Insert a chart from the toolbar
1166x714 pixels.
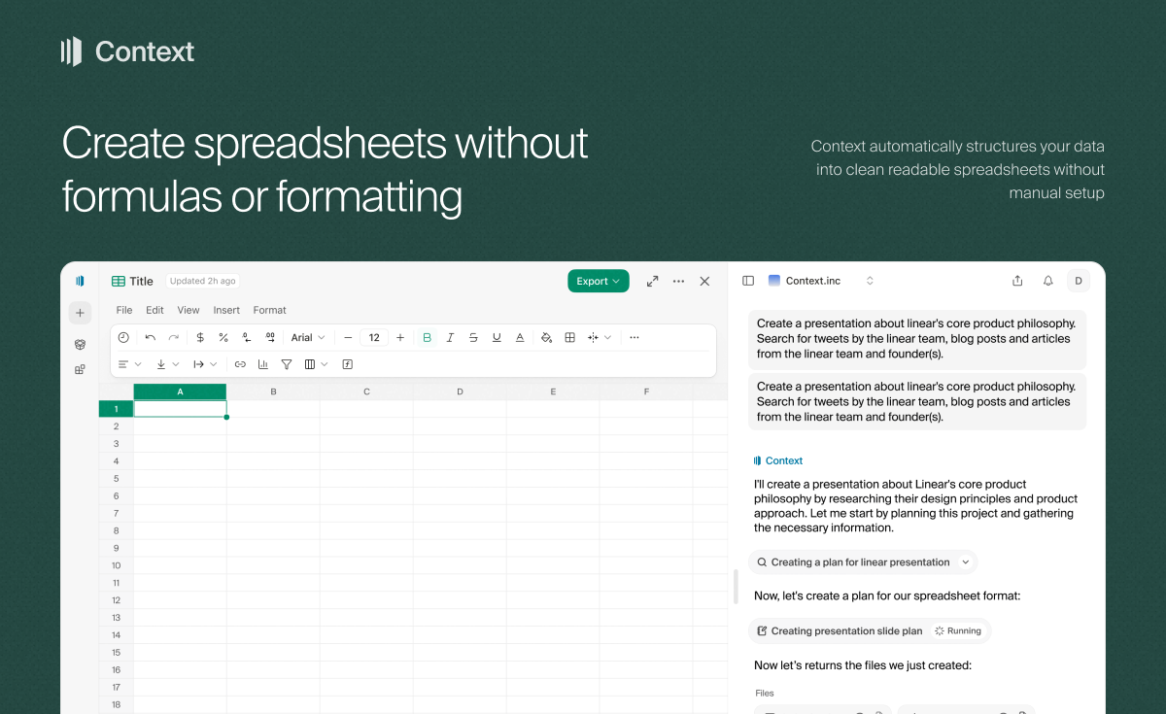pyautogui.click(x=263, y=364)
